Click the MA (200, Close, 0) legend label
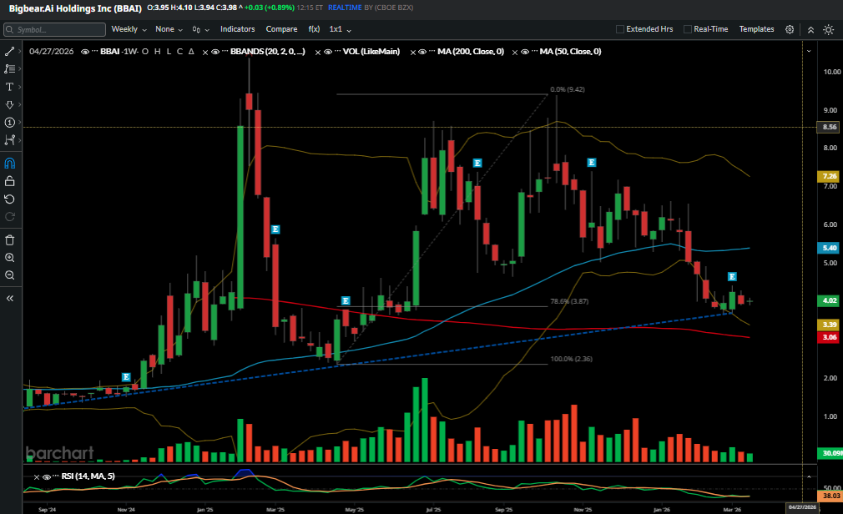Image resolution: width=843 pixels, height=514 pixels. click(471, 52)
